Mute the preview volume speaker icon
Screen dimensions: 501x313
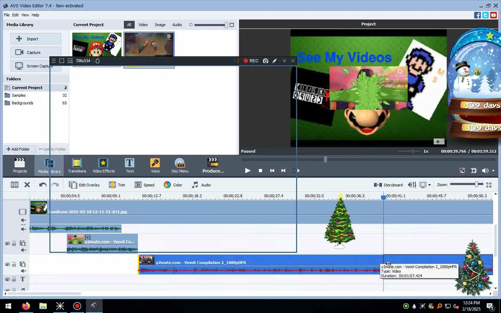(x=485, y=170)
